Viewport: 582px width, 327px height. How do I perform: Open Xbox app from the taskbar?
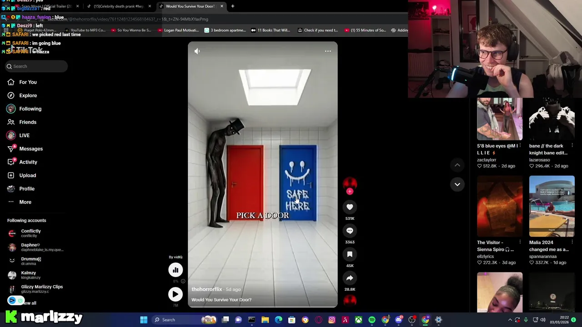pyautogui.click(x=359, y=320)
